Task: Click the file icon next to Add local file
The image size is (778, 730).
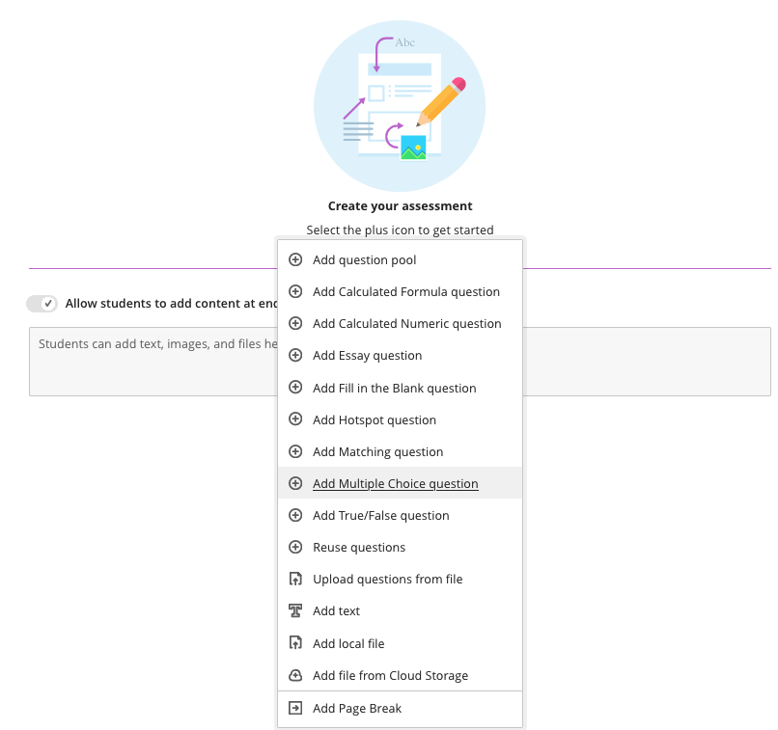Action: [x=295, y=643]
